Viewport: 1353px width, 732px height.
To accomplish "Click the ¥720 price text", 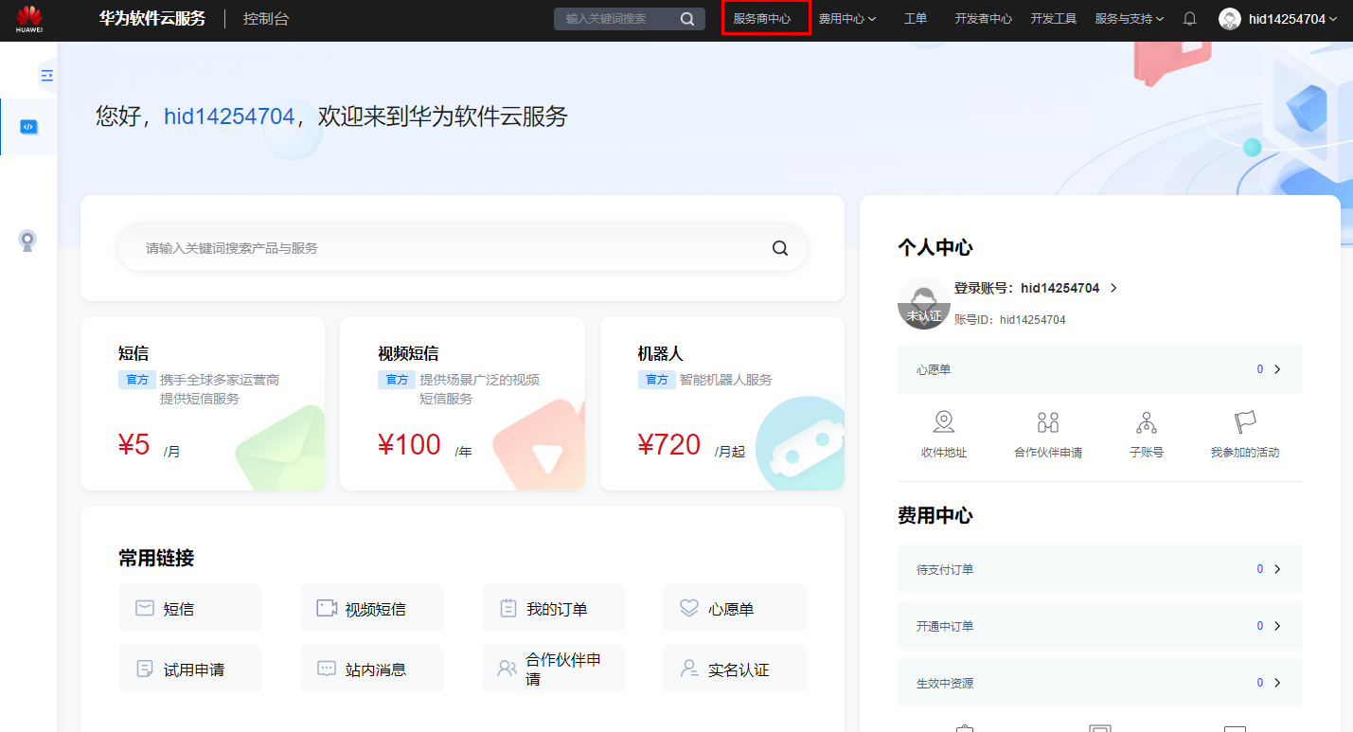I will click(x=669, y=445).
